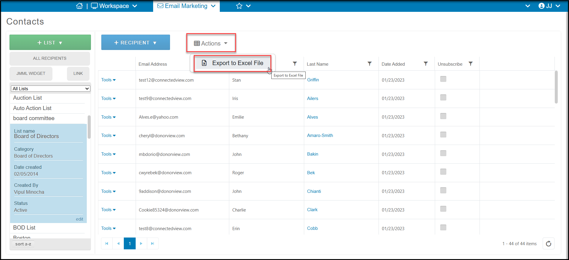Image resolution: width=569 pixels, height=260 pixels.
Task: Refresh the contacts grid
Action: tap(549, 244)
